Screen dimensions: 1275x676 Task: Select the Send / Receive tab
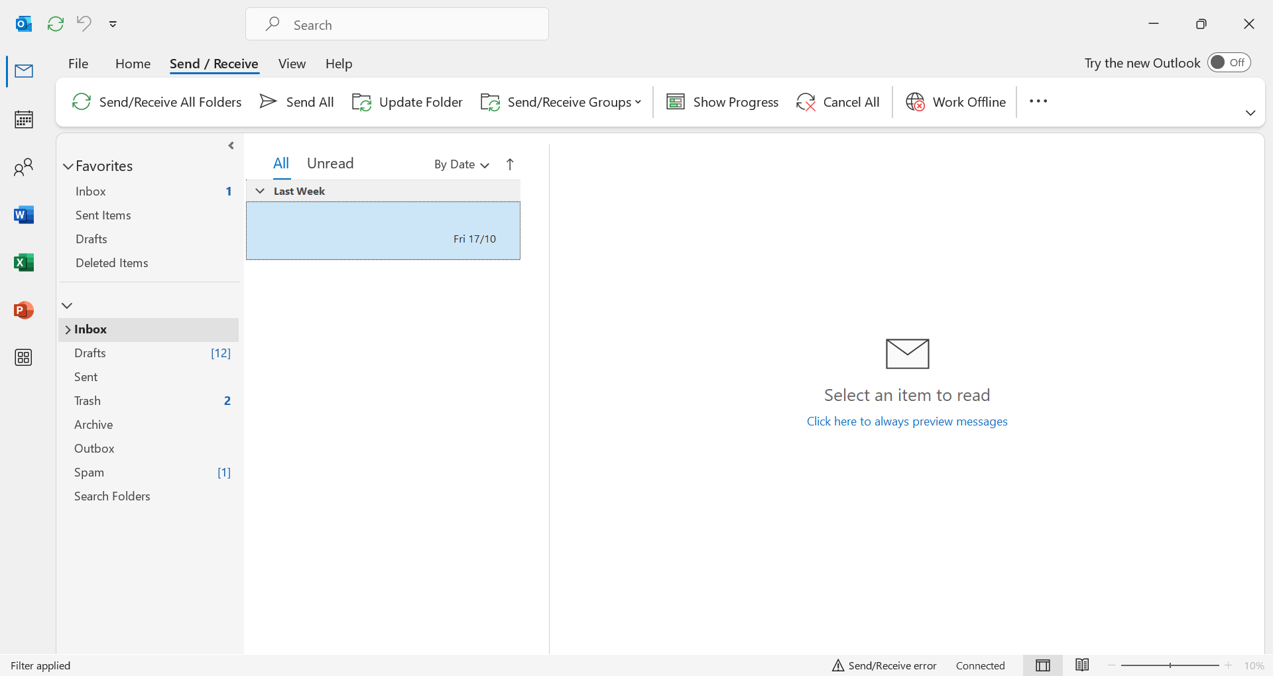click(213, 64)
